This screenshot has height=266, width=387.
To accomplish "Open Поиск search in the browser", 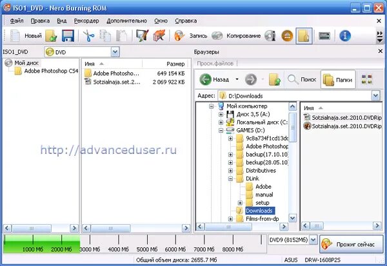I will pyautogui.click(x=302, y=79).
